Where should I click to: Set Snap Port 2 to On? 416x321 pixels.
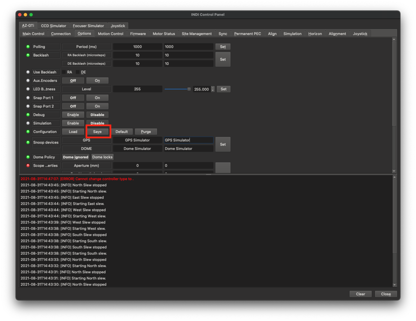pyautogui.click(x=97, y=106)
